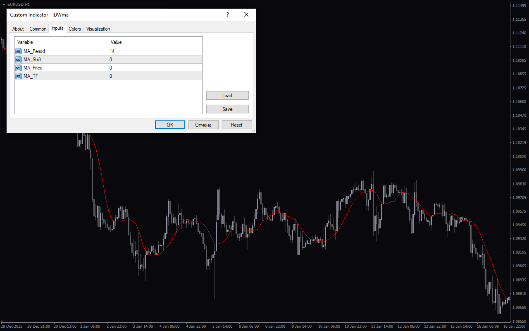Click the 1.08810 price scale label
Screen dimensions: 529x331
coord(519,294)
